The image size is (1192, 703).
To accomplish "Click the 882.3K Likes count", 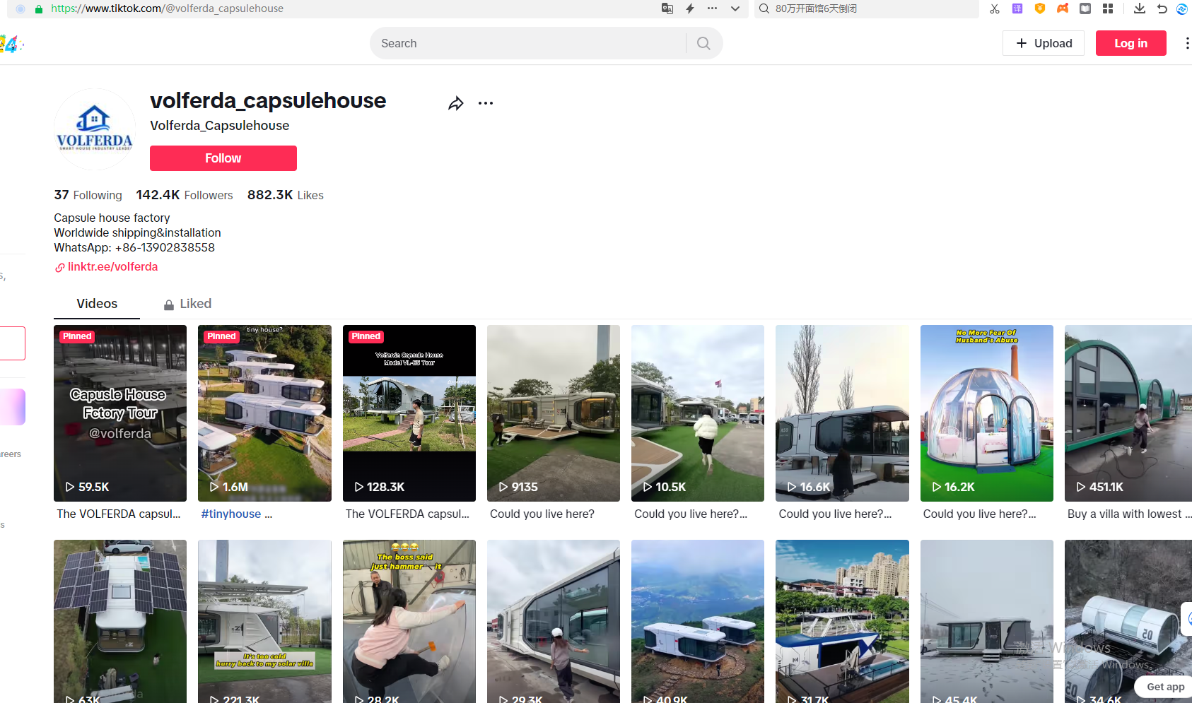I will [x=286, y=195].
